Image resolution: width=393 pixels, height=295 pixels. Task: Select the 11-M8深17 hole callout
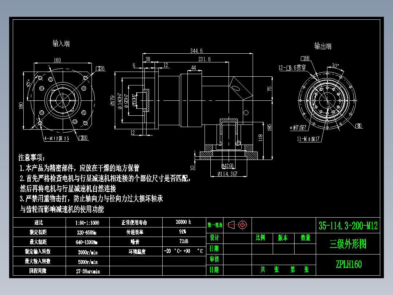point(308,138)
